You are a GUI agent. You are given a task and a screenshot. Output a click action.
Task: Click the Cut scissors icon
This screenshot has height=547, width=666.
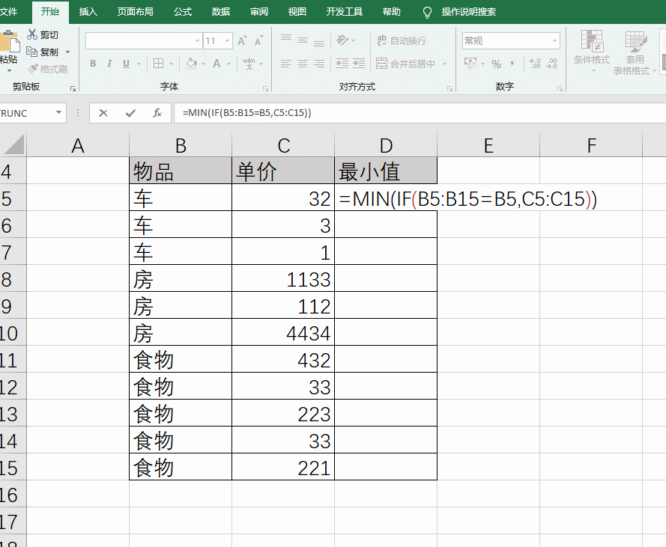pos(32,34)
